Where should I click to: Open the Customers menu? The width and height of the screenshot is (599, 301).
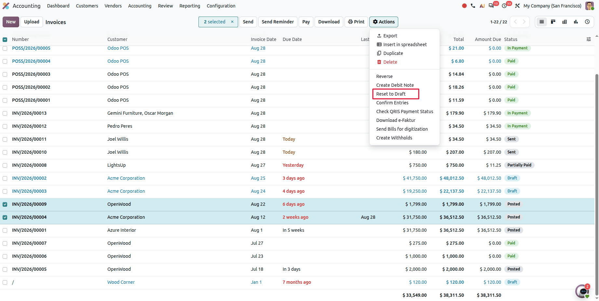(x=87, y=6)
